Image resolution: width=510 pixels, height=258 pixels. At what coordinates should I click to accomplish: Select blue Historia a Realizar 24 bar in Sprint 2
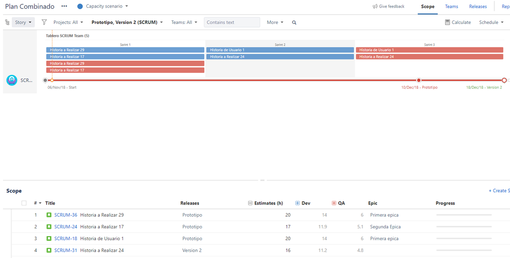[x=280, y=57]
